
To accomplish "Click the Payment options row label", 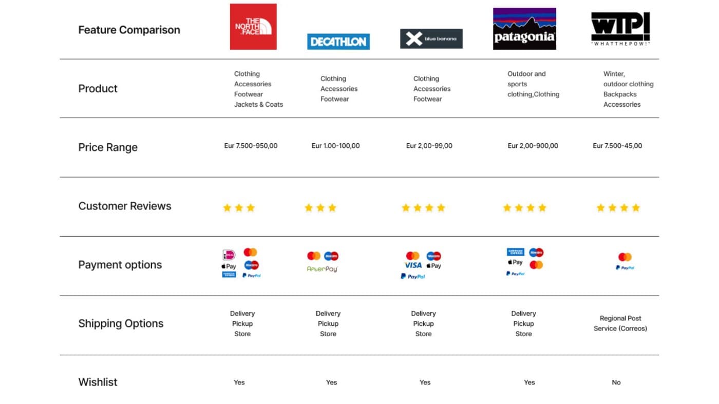I will [120, 265].
